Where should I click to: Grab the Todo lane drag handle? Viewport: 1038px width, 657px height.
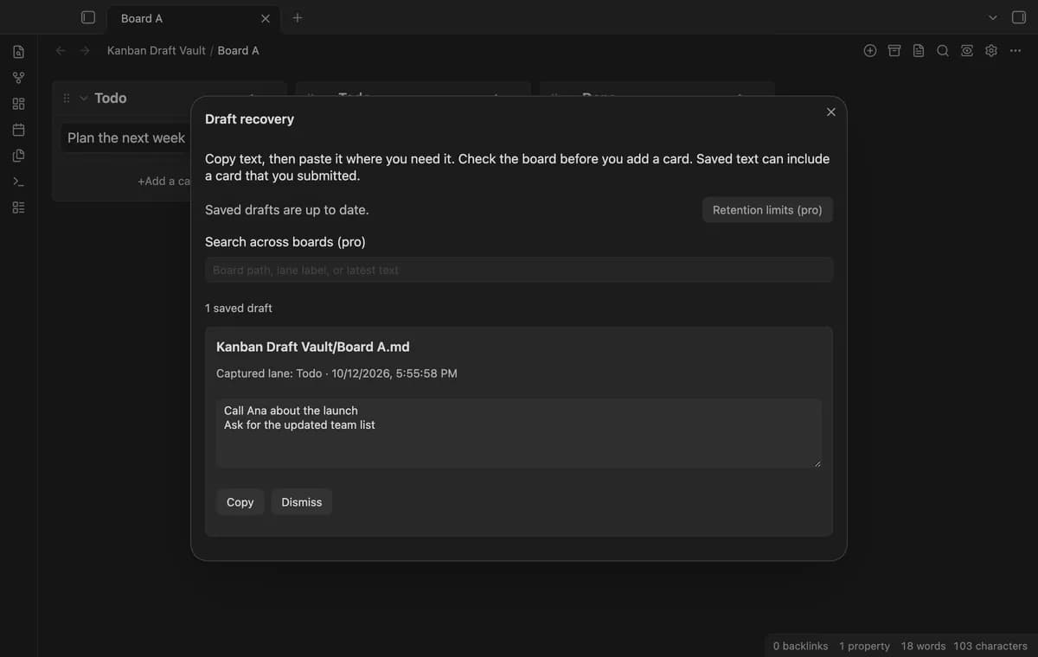pyautogui.click(x=67, y=98)
